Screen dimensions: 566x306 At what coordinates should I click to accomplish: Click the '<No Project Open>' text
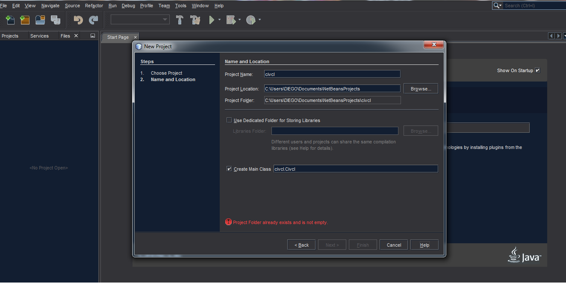click(49, 168)
